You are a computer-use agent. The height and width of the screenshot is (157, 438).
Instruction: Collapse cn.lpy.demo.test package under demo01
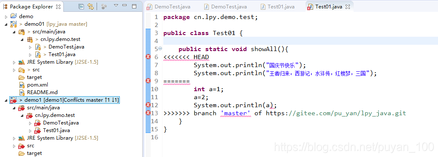pyautogui.click(x=22, y=39)
